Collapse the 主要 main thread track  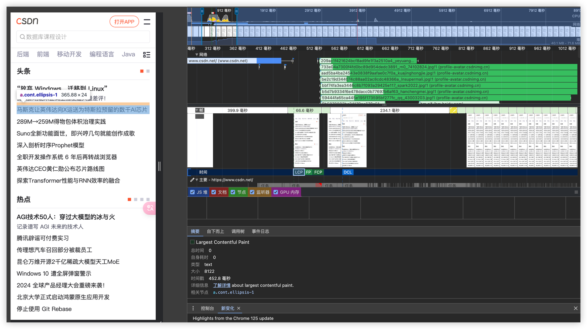197,180
